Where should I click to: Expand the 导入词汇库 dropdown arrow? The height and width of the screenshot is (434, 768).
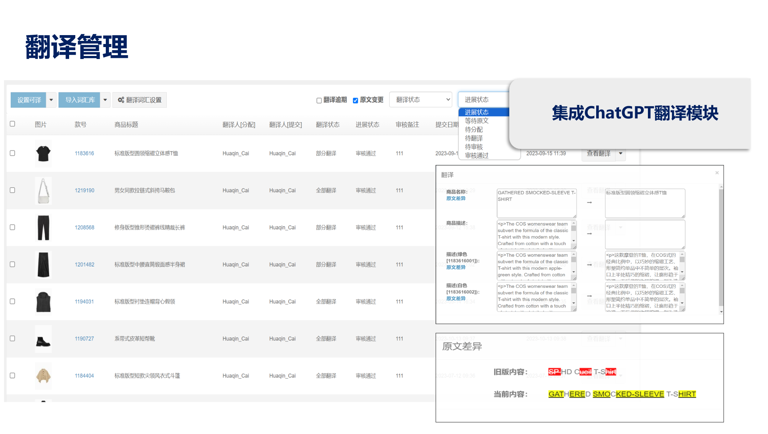tap(105, 100)
